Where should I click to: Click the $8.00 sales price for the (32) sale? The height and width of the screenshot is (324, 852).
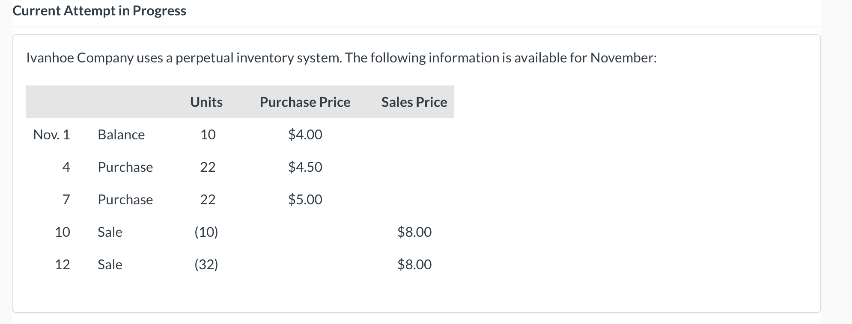414,265
